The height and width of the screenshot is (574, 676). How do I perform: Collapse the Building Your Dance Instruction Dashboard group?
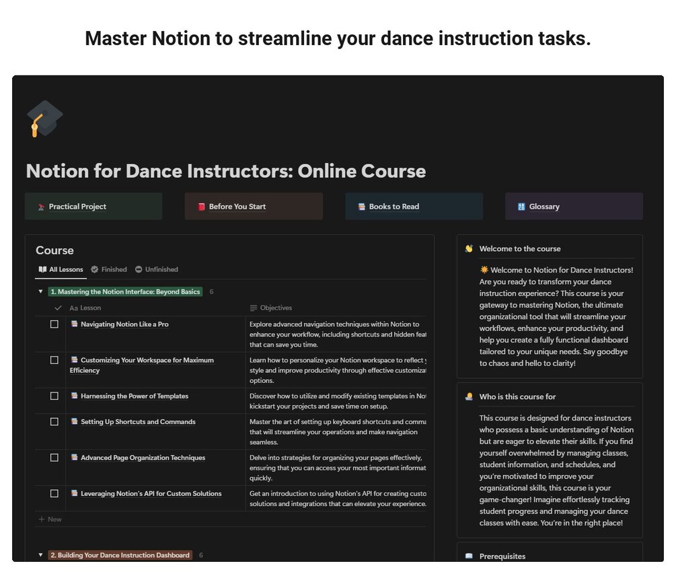pyautogui.click(x=40, y=554)
